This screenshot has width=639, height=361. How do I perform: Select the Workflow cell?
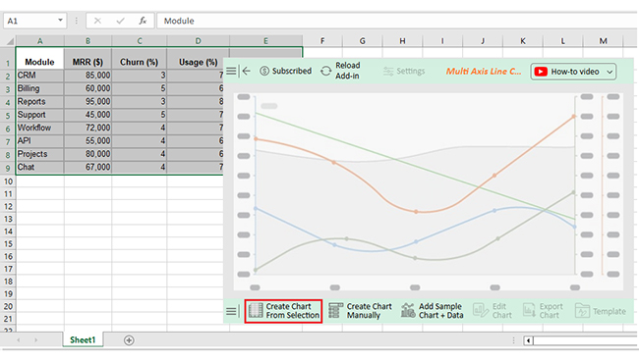[x=40, y=128]
